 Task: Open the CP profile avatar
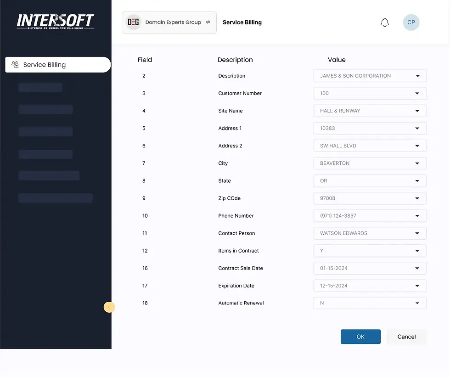pos(411,22)
